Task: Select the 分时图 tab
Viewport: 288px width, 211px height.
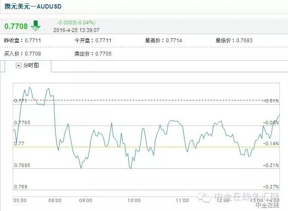Action: [31, 65]
